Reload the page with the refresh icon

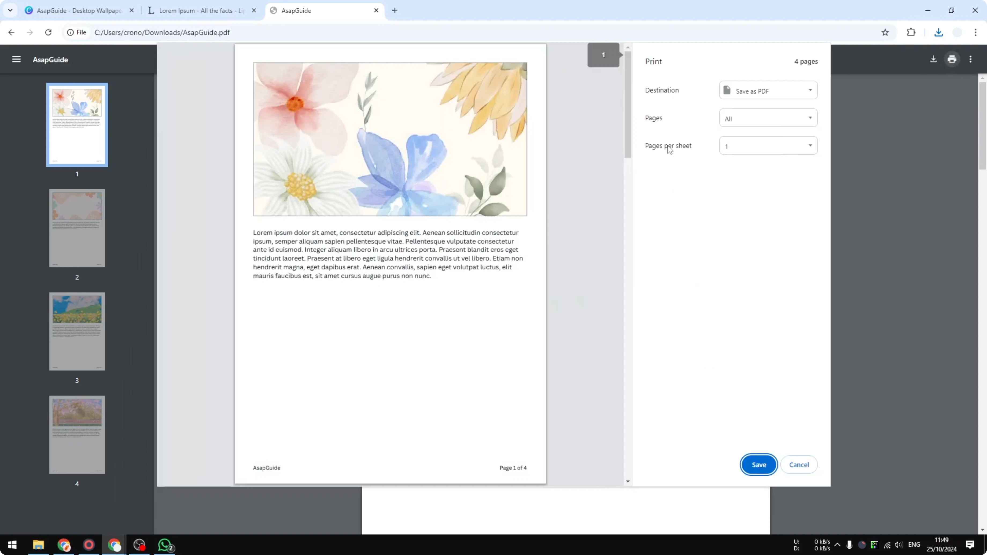(x=48, y=32)
